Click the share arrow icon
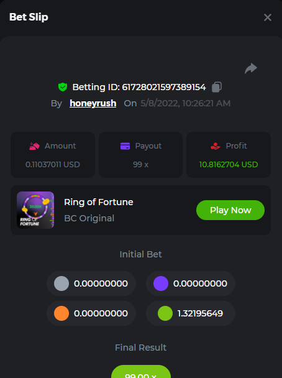This screenshot has height=378, width=282. pos(251,68)
